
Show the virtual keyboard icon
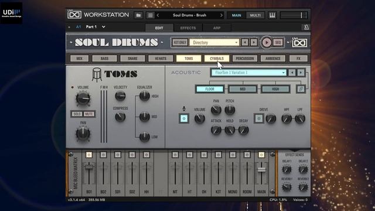coord(272,15)
